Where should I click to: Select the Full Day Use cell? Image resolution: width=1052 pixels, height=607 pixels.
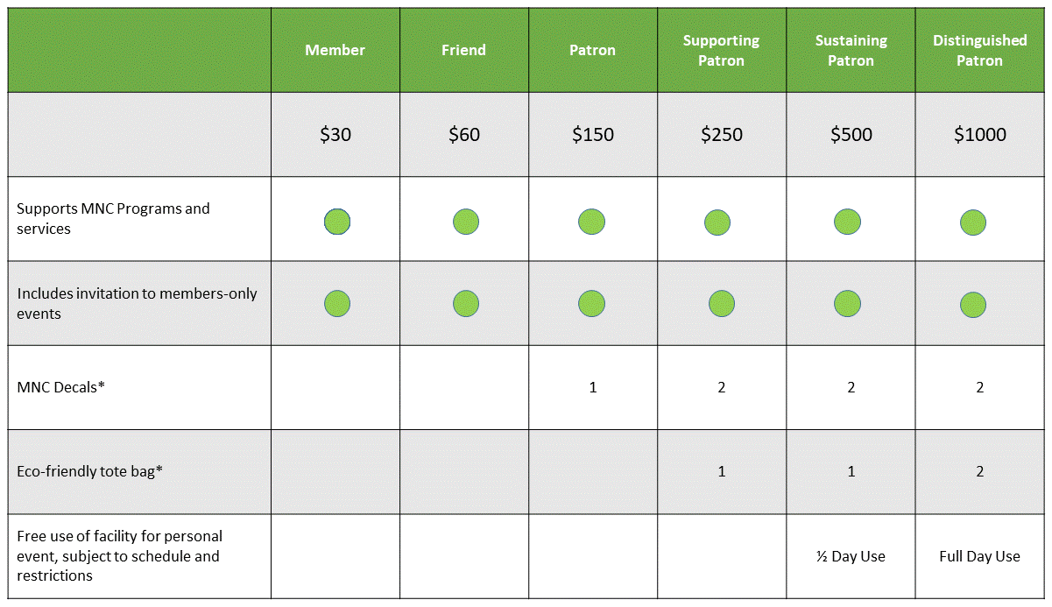click(x=979, y=556)
